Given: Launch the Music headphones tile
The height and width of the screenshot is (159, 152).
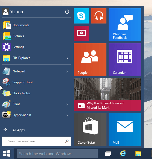Looking at the screenshot, I should [x=99, y=16].
